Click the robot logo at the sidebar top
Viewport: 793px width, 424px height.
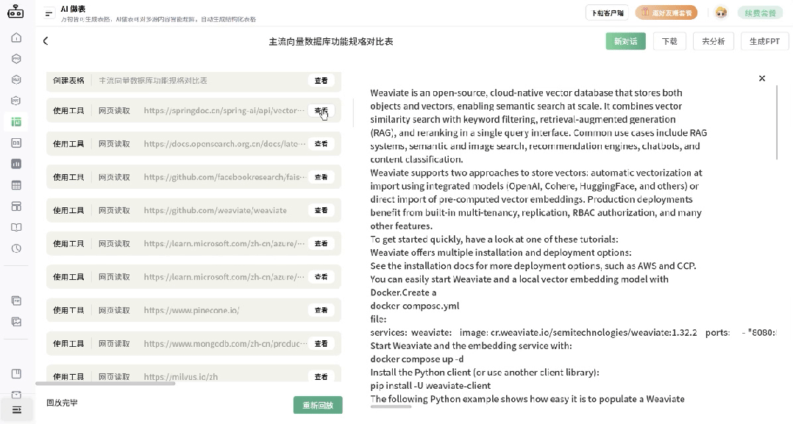tap(16, 12)
